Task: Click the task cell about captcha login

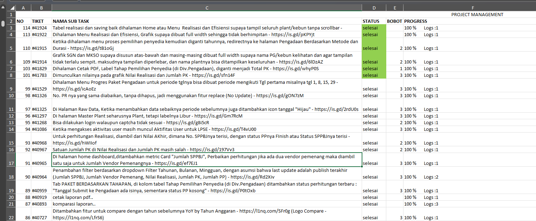Action: point(207,123)
